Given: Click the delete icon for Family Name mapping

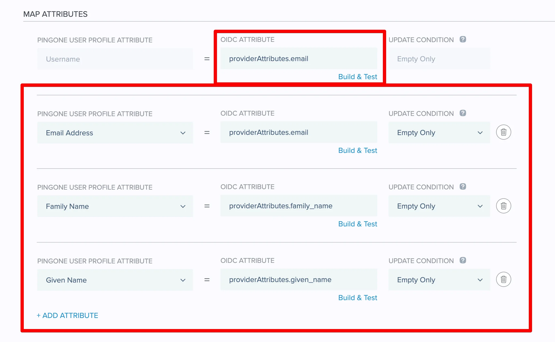Looking at the screenshot, I should click(x=503, y=206).
